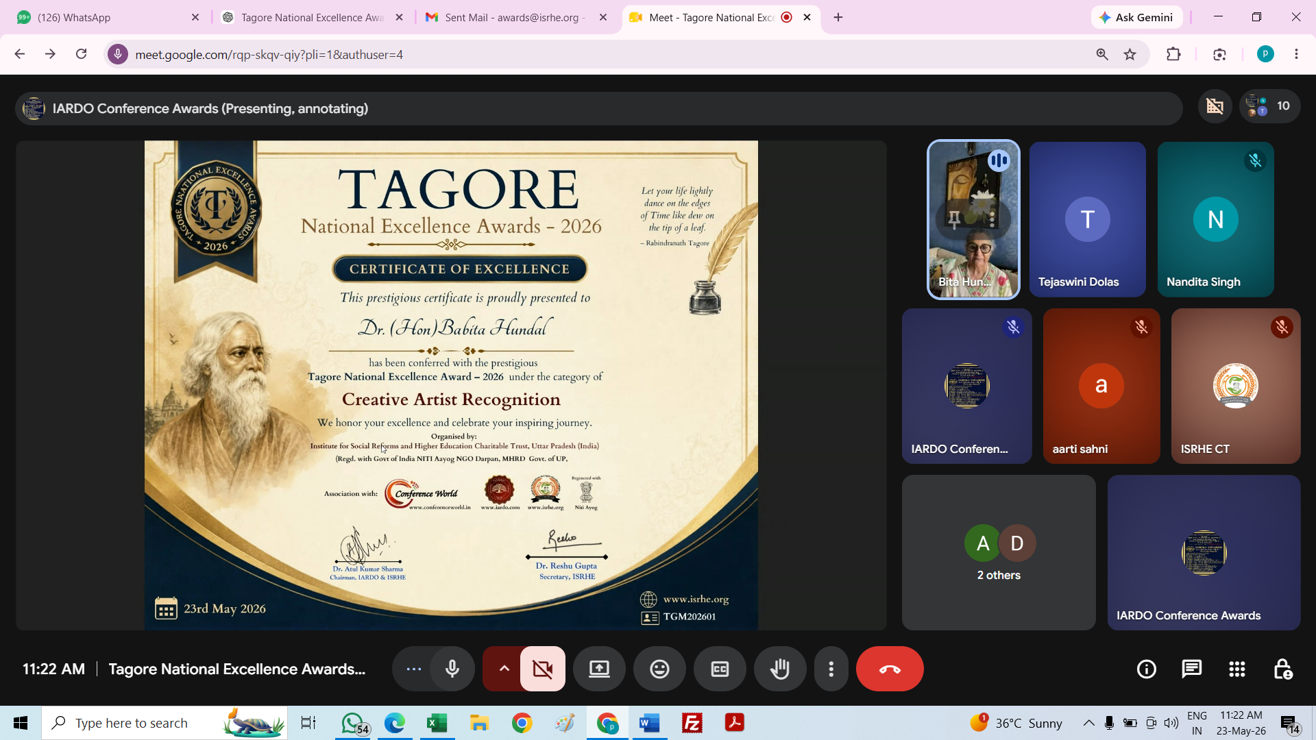The width and height of the screenshot is (1316, 740).
Task: Open FileZilla from the taskbar
Action: click(692, 723)
